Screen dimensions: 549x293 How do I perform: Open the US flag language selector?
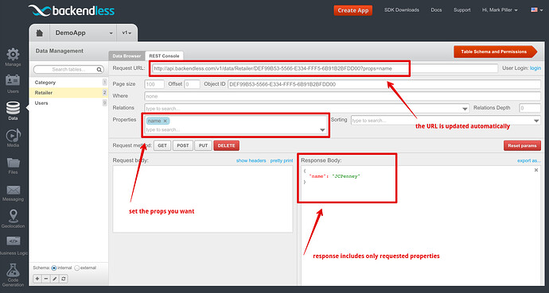(x=536, y=10)
